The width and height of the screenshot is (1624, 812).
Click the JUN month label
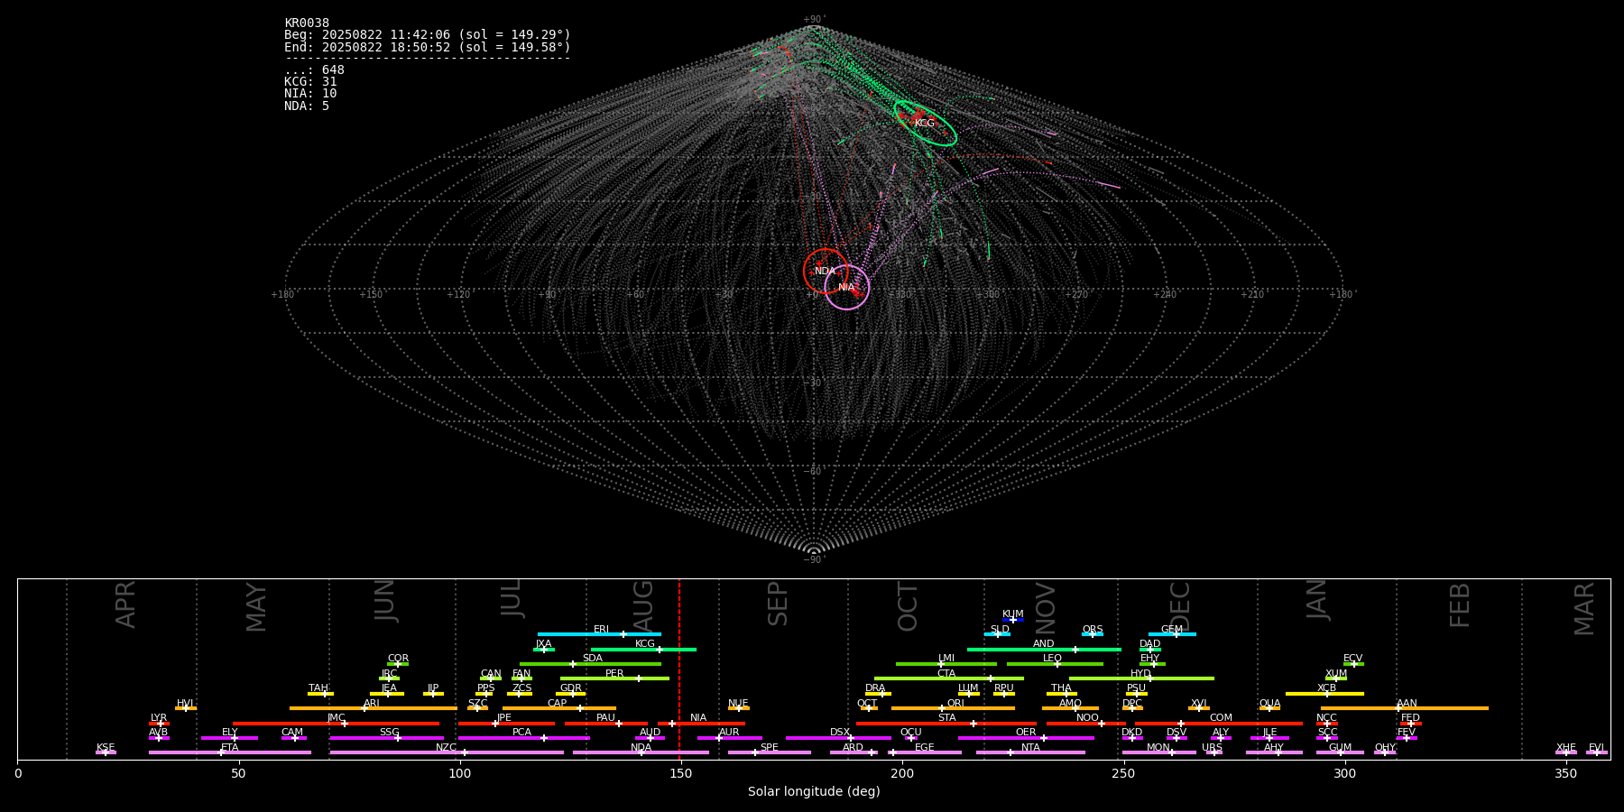point(385,601)
